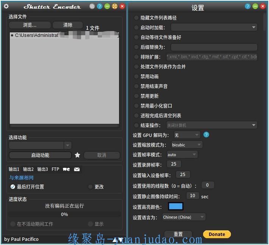Open the WeTransfer 'we' output icon

click(66, 169)
